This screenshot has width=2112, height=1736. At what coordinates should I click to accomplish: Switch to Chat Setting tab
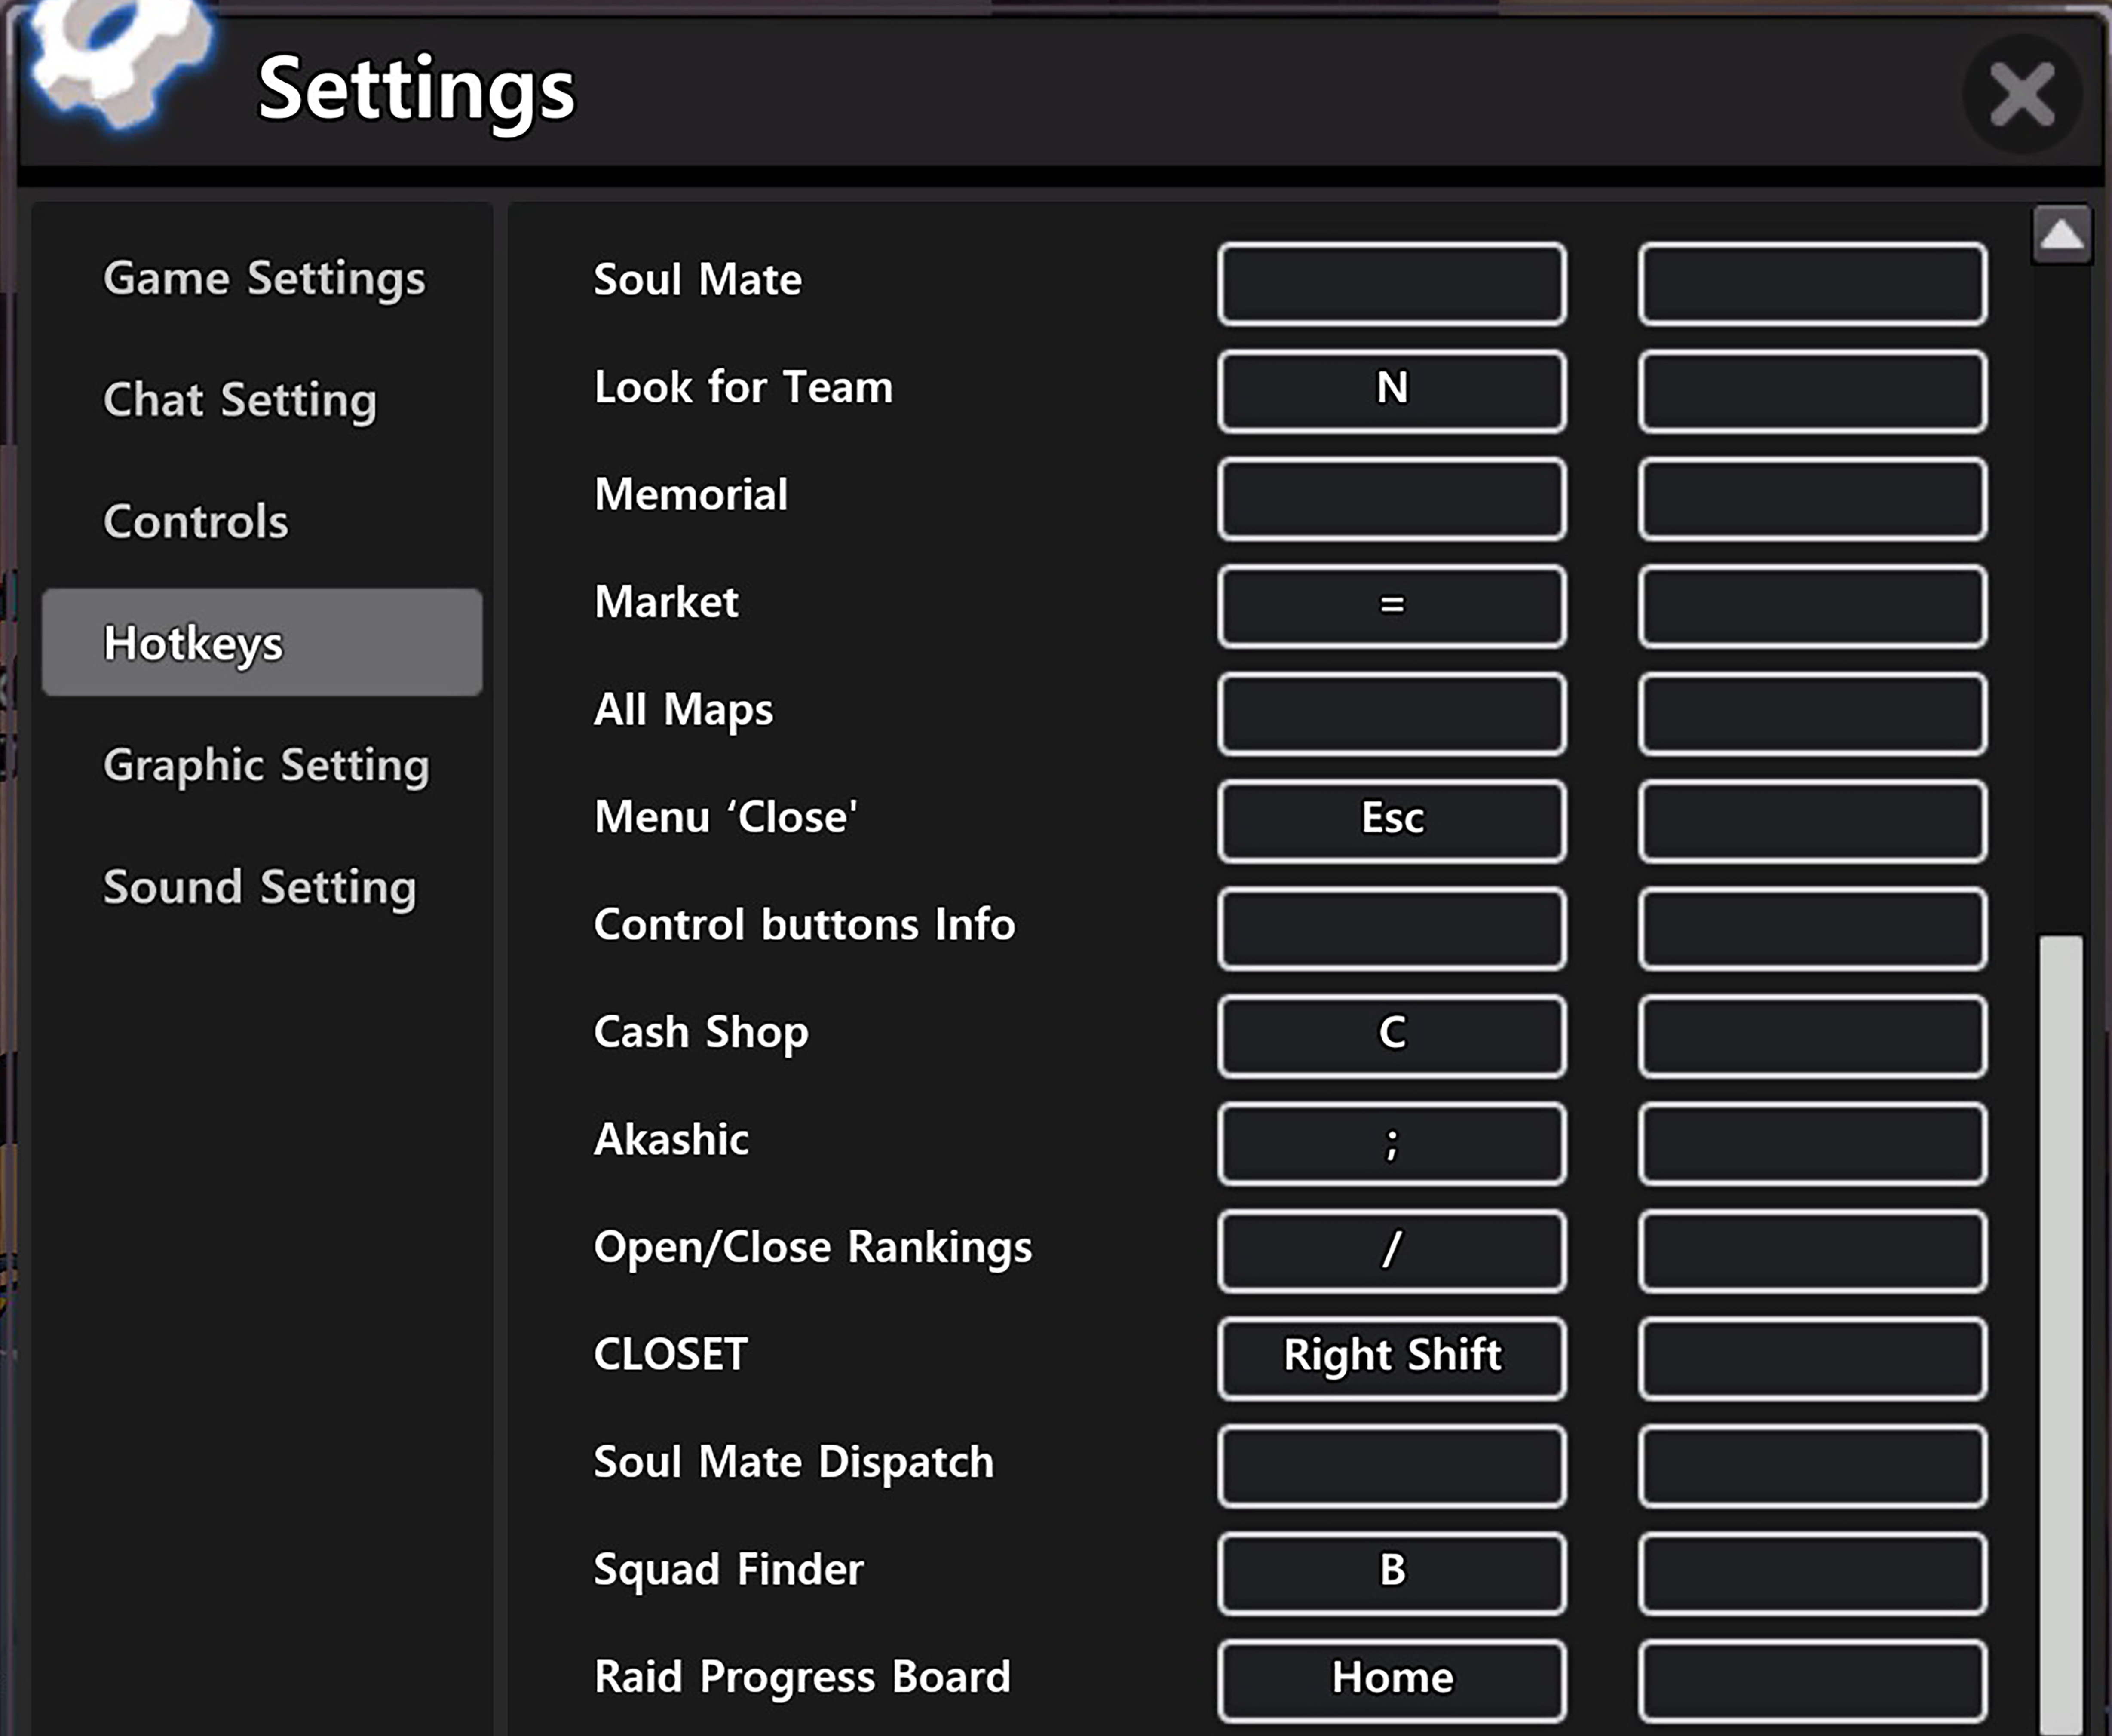(240, 400)
